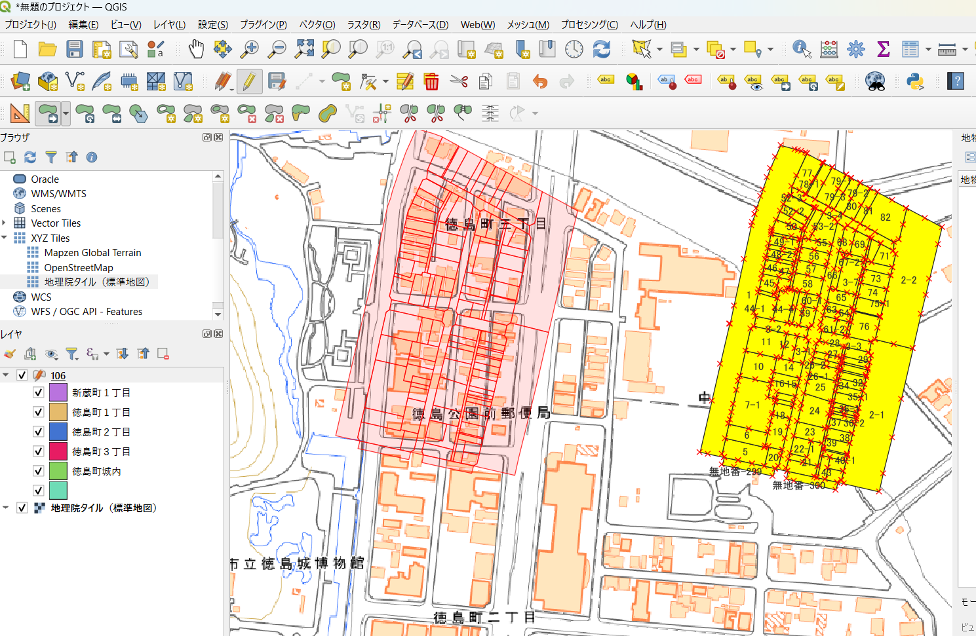The height and width of the screenshot is (636, 976).
Task: Click the Identify Features tool
Action: [x=801, y=49]
